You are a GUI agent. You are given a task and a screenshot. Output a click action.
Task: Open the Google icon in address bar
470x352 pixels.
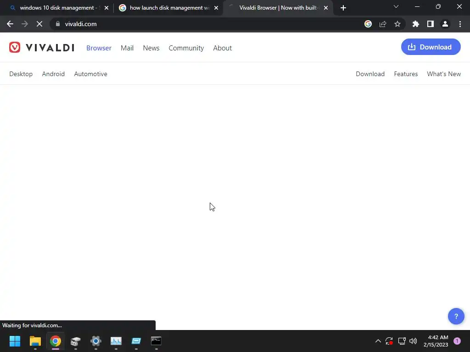coord(368,24)
